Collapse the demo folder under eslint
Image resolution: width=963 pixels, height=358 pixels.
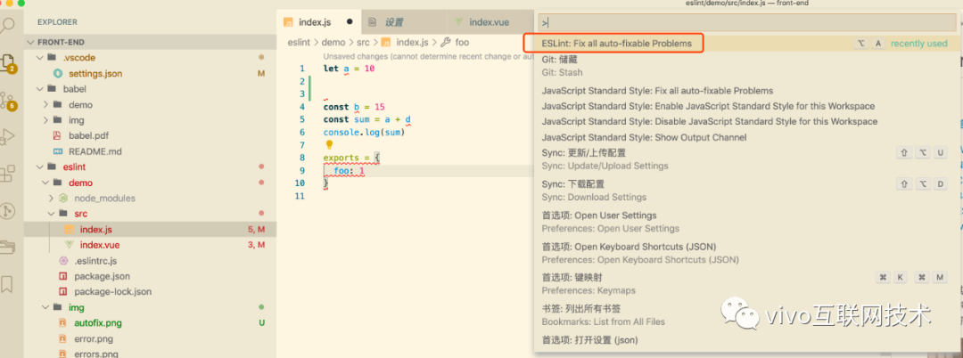[45, 183]
